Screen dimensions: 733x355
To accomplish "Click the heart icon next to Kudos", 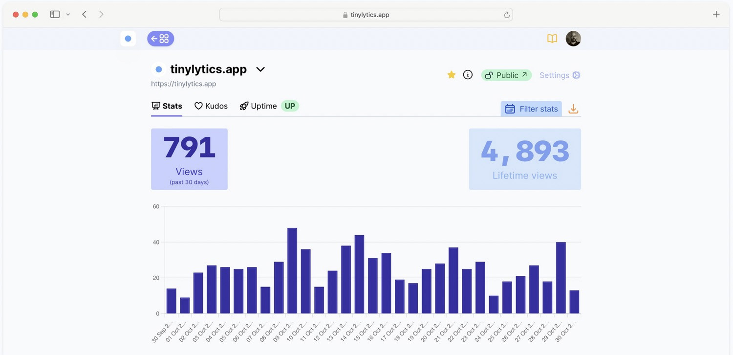I will click(x=198, y=106).
